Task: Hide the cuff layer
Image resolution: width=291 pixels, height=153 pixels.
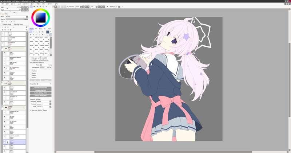Action: click(5, 141)
